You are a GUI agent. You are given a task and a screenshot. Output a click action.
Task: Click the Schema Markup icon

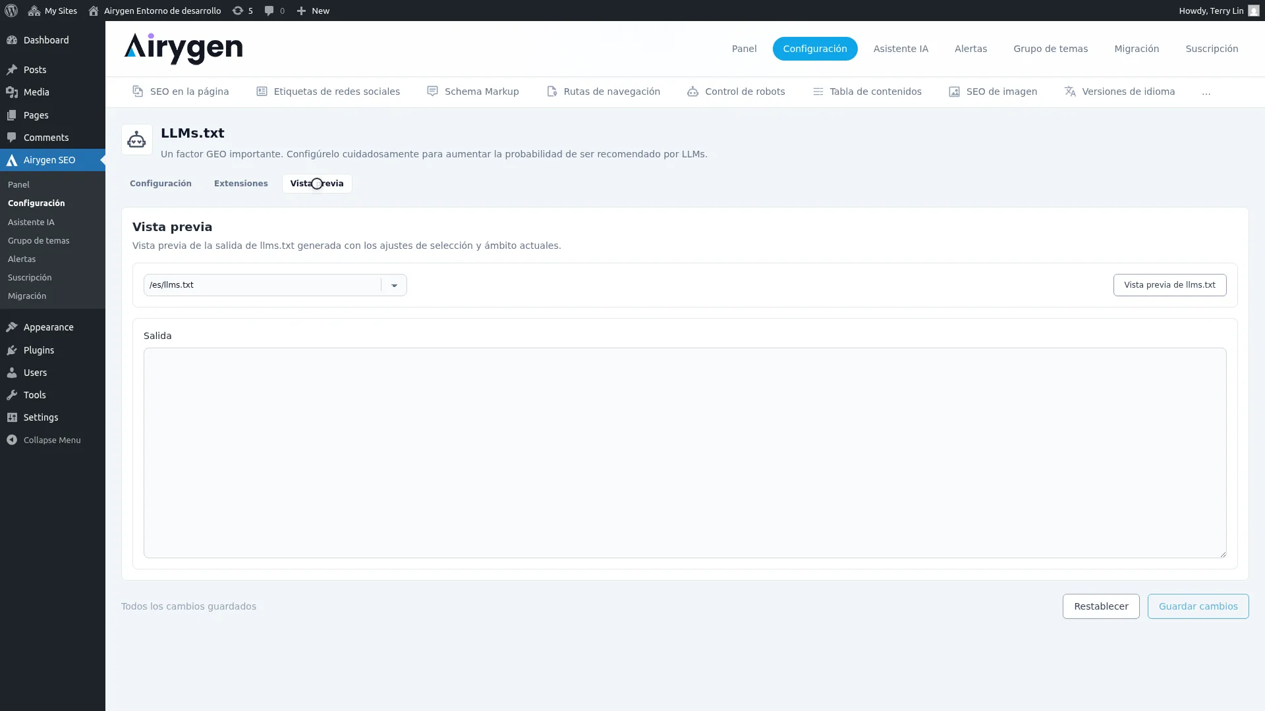pos(432,92)
